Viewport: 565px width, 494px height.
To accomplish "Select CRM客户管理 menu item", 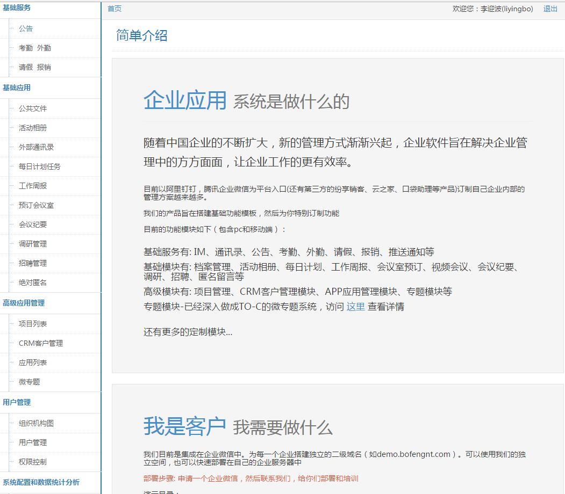I will pos(41,343).
